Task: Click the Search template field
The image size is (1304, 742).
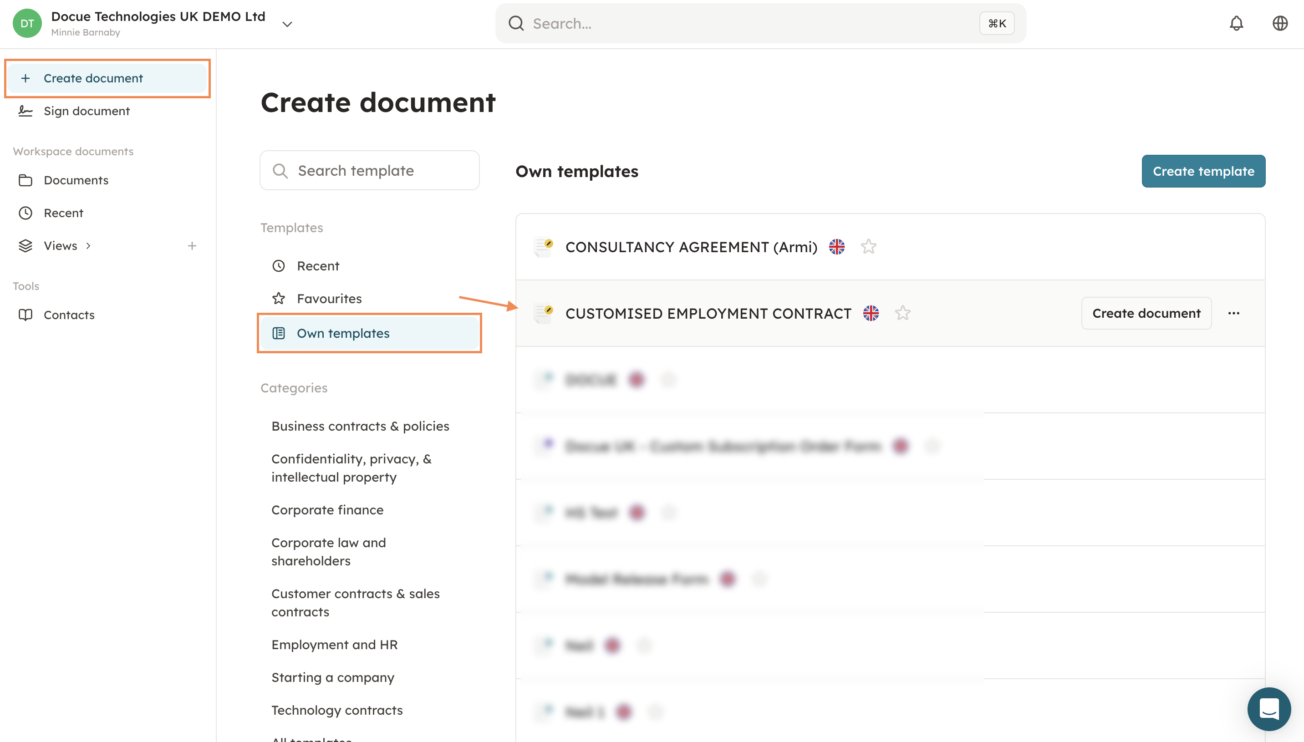Action: 369,171
